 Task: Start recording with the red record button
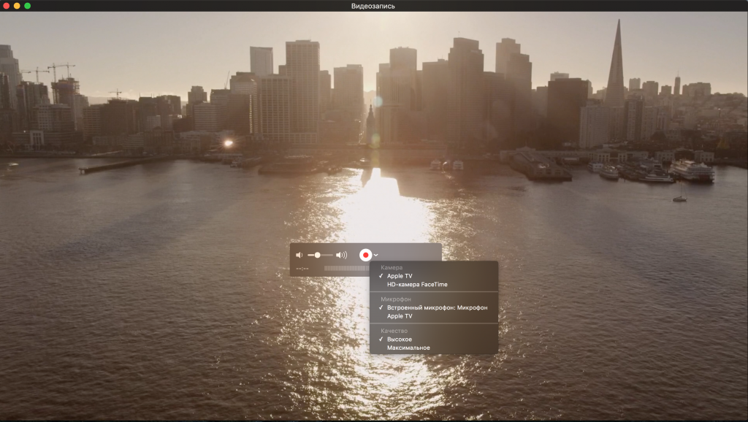(365, 255)
